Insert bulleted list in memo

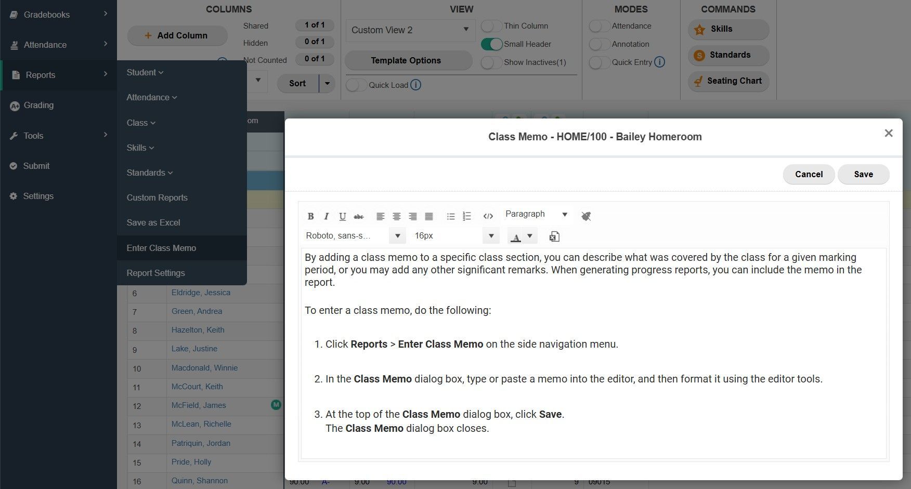pos(451,216)
